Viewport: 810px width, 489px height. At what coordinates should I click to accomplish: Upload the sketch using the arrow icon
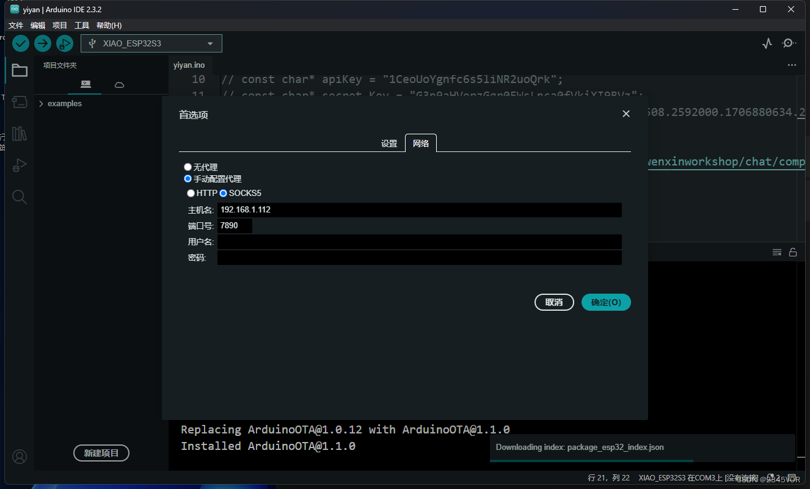point(42,43)
